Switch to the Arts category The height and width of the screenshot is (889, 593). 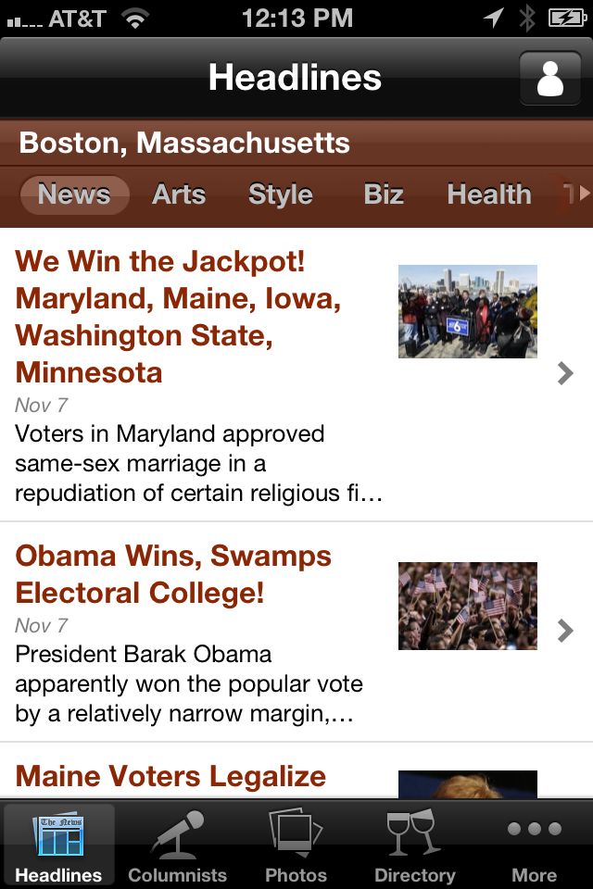(x=179, y=194)
